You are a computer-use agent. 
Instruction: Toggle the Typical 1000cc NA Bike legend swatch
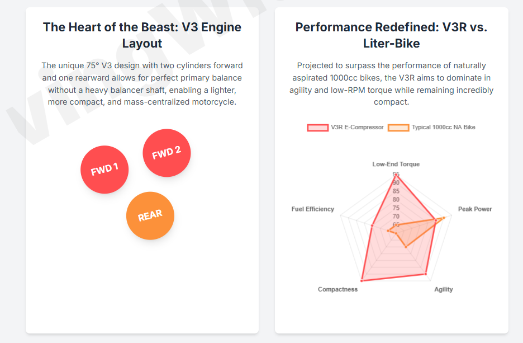click(398, 128)
